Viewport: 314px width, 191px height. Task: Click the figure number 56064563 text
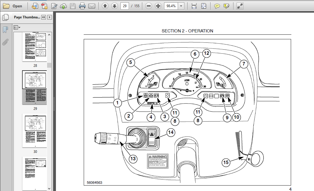[95, 183]
